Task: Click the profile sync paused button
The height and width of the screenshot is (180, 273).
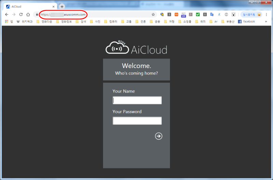Action: [252, 15]
